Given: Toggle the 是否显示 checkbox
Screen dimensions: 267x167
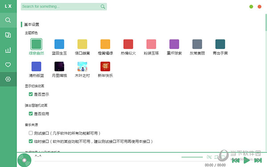Looking at the screenshot, I should (31, 94).
